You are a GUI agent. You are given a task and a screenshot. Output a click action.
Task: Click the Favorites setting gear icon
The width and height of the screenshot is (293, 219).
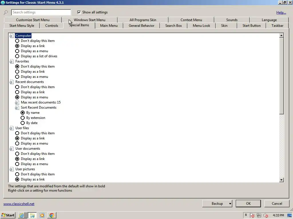[x=11, y=62]
